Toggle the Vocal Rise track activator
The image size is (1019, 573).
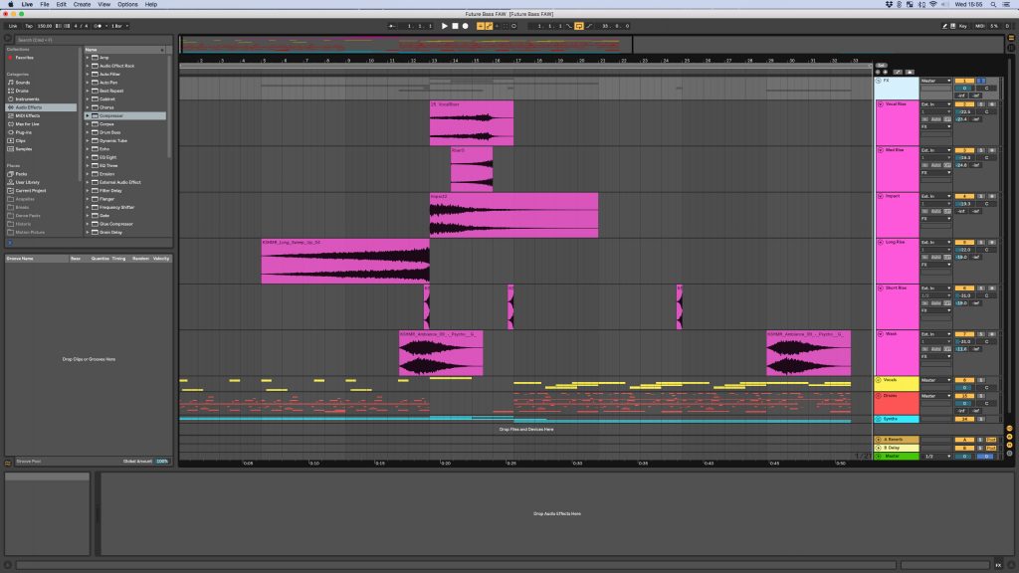pyautogui.click(x=964, y=103)
